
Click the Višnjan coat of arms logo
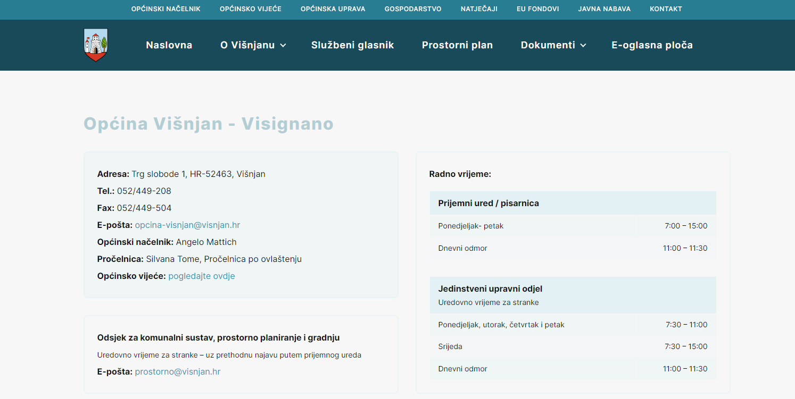[96, 45]
